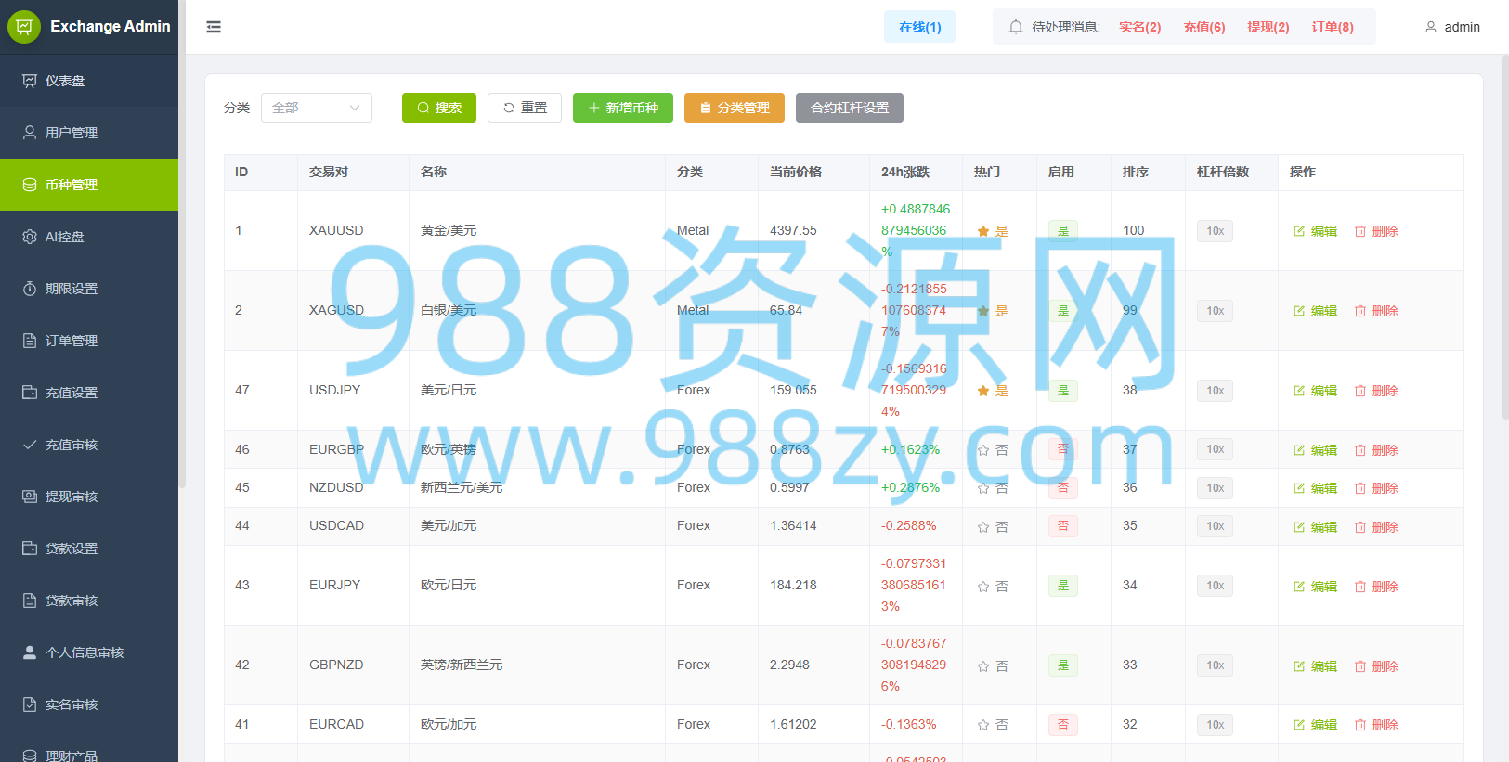Toggle hot star for EURGBP row
The height and width of the screenshot is (762, 1509).
click(x=983, y=450)
